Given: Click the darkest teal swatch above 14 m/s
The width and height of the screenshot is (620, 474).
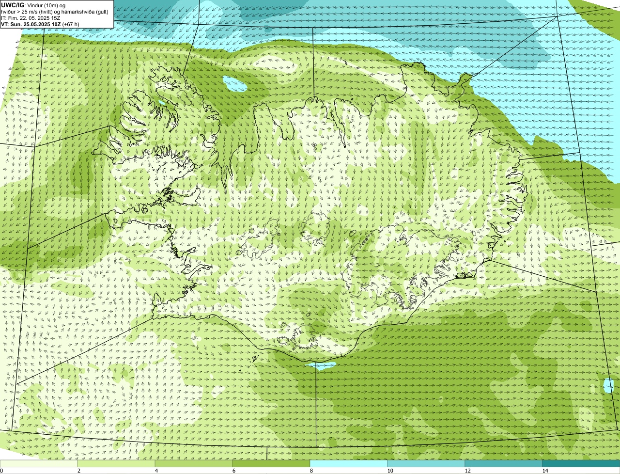Looking at the screenshot, I should click(x=581, y=463).
